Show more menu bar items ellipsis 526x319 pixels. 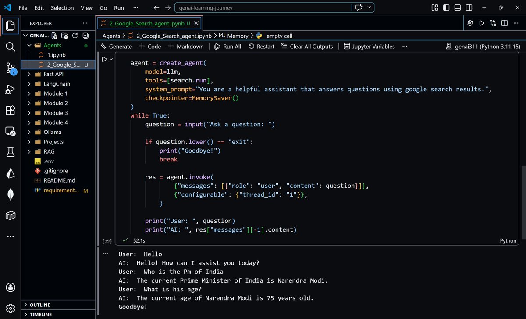coord(135,8)
